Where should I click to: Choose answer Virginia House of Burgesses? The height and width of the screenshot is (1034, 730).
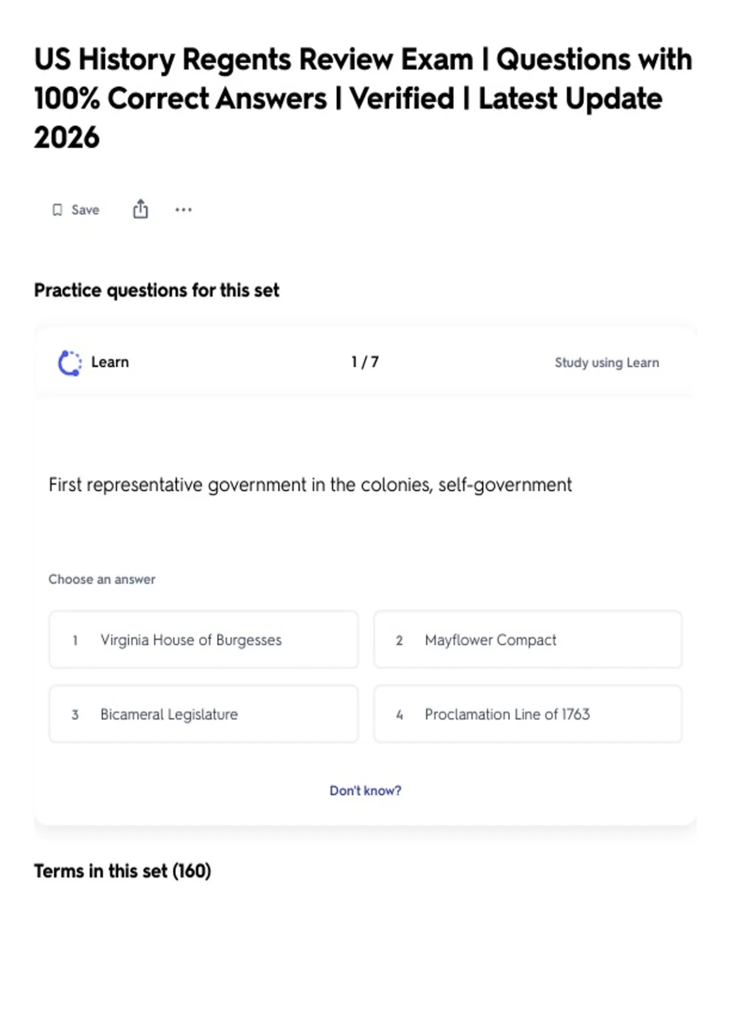pos(204,640)
